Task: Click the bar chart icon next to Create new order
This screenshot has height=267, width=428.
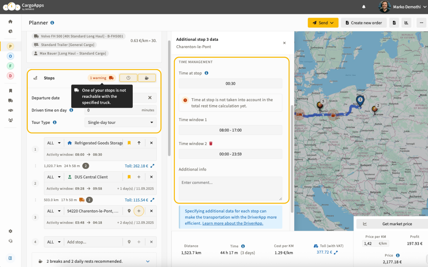Action: 406,23
